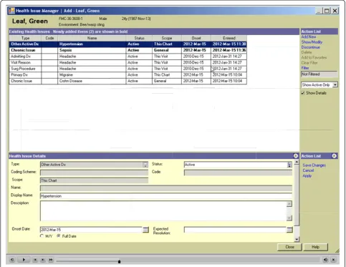Viewport: 346px width, 267px height.
Task: Sort by the Onset column header
Action: pos(196,38)
